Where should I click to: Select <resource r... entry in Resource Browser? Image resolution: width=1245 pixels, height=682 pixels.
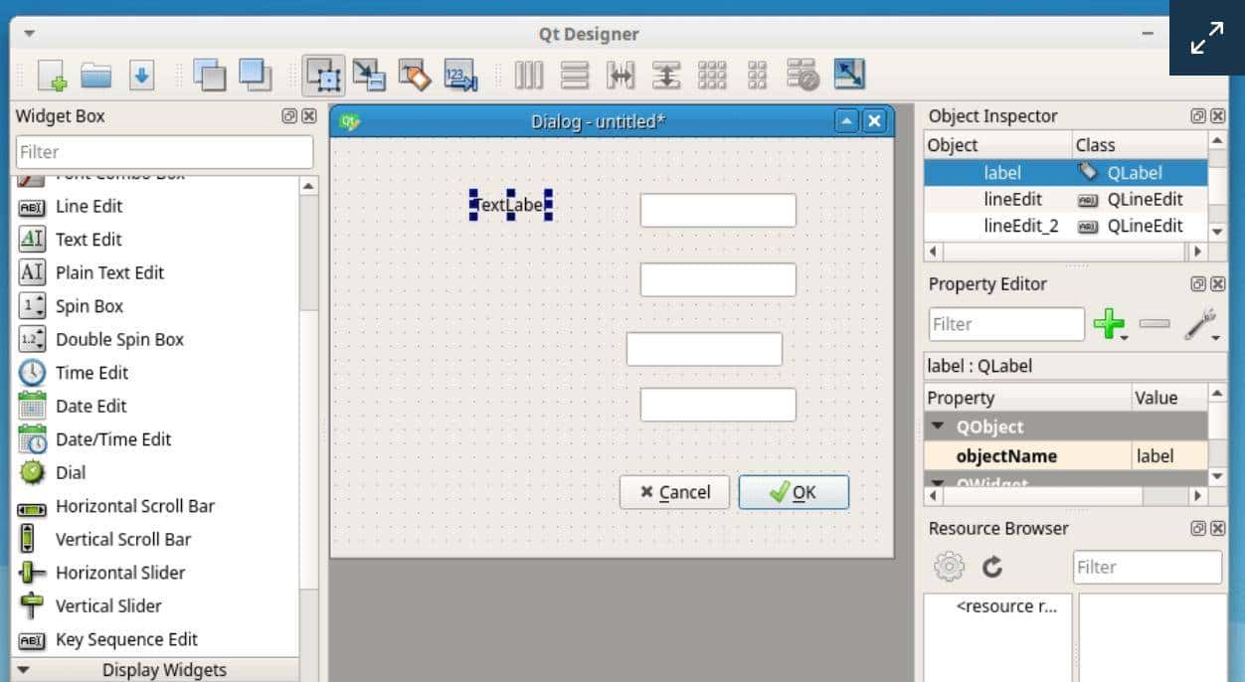pyautogui.click(x=1006, y=606)
